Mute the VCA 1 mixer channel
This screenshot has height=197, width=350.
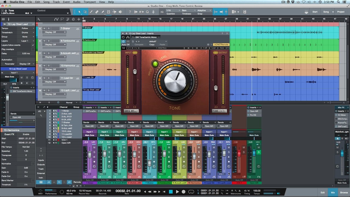244,147
